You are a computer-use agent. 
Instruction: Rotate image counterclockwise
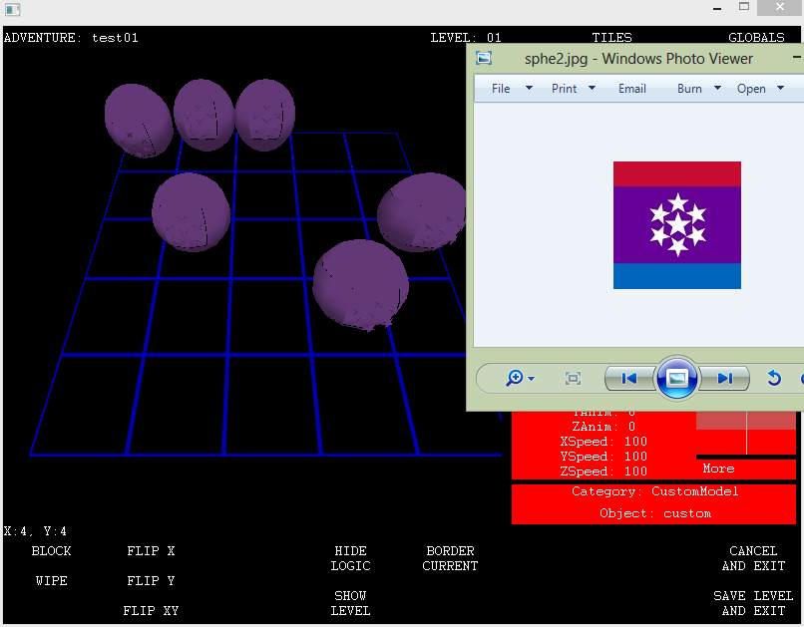(774, 379)
